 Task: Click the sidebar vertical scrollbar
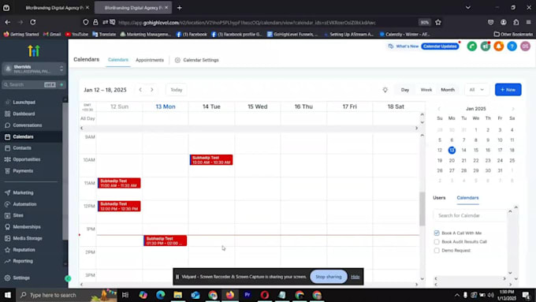tap(65, 171)
